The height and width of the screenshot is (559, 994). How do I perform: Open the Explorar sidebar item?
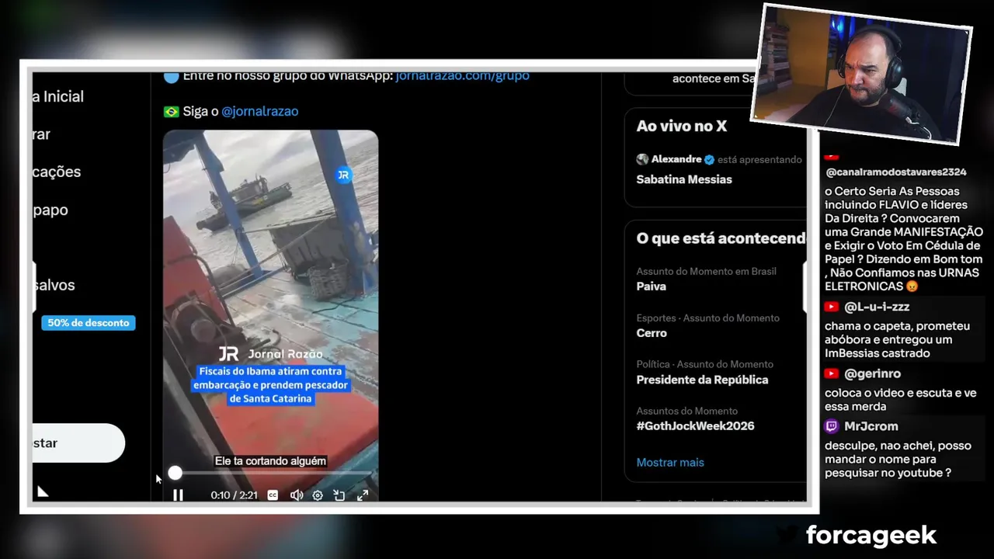pos(41,134)
